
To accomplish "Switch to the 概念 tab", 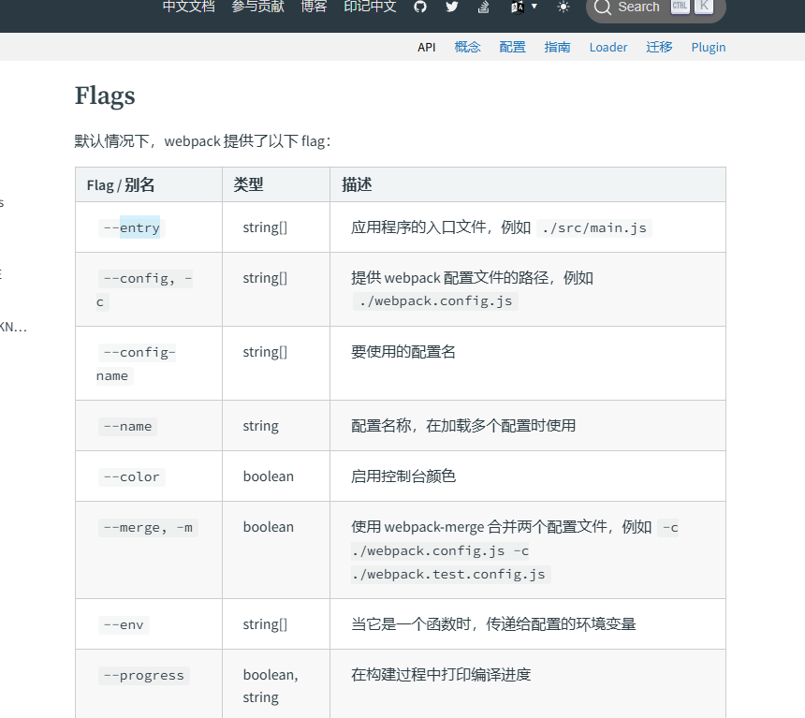I will point(468,47).
